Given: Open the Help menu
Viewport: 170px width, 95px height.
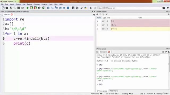Looking at the screenshot, I should click(x=61, y=4).
